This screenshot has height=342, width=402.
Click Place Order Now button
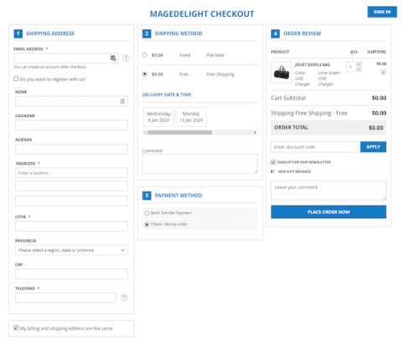(328, 212)
